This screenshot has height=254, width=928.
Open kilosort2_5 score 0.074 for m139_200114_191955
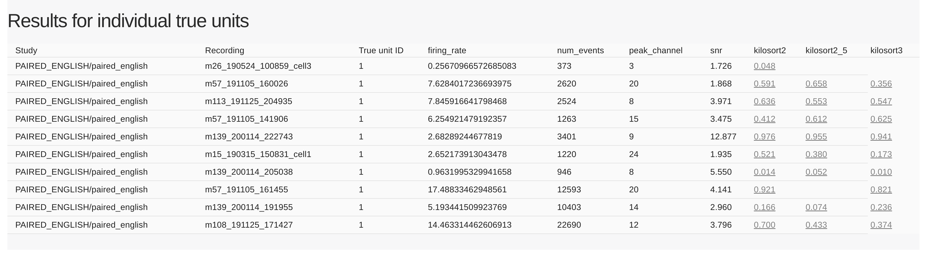[816, 207]
